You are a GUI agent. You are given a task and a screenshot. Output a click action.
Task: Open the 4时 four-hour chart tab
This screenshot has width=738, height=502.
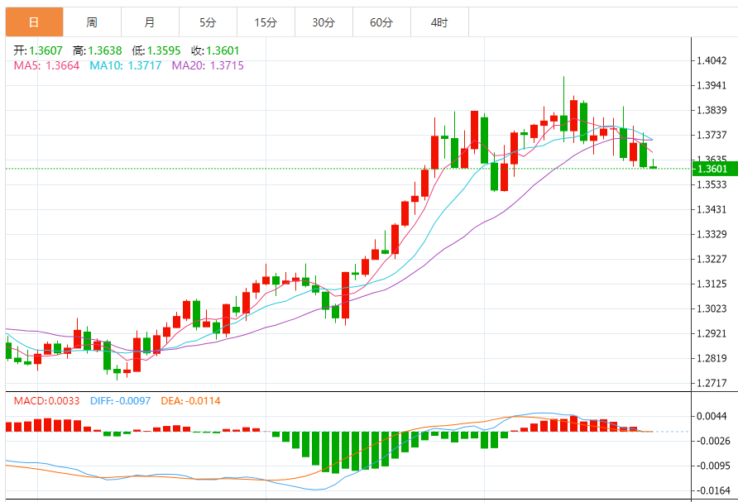[x=439, y=22]
